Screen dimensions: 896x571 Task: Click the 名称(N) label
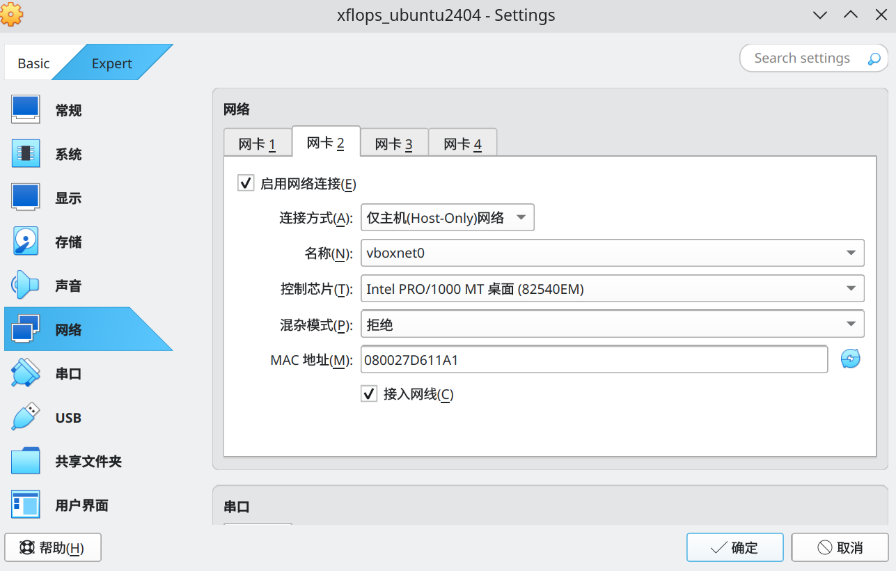329,253
